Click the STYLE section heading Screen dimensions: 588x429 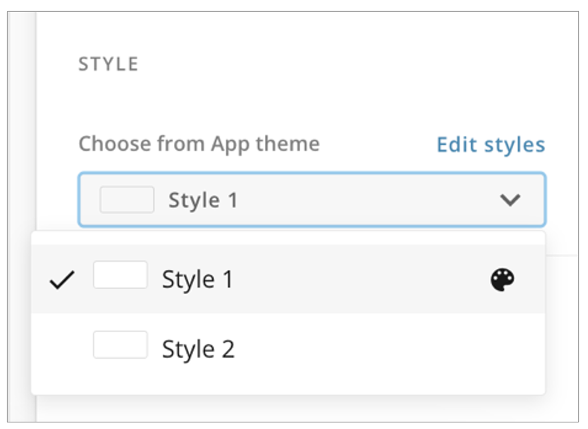point(108,64)
